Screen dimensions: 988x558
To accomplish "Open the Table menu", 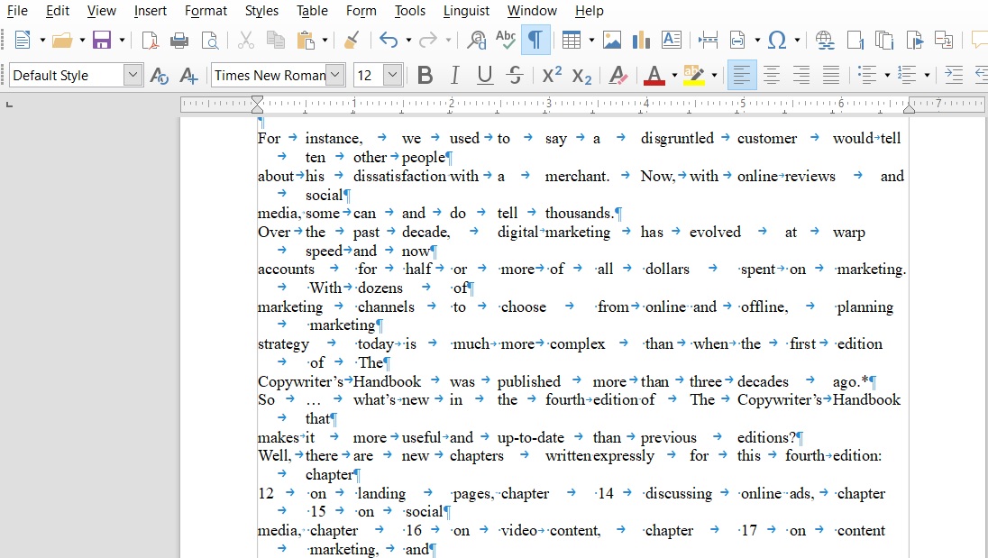I will tap(312, 11).
